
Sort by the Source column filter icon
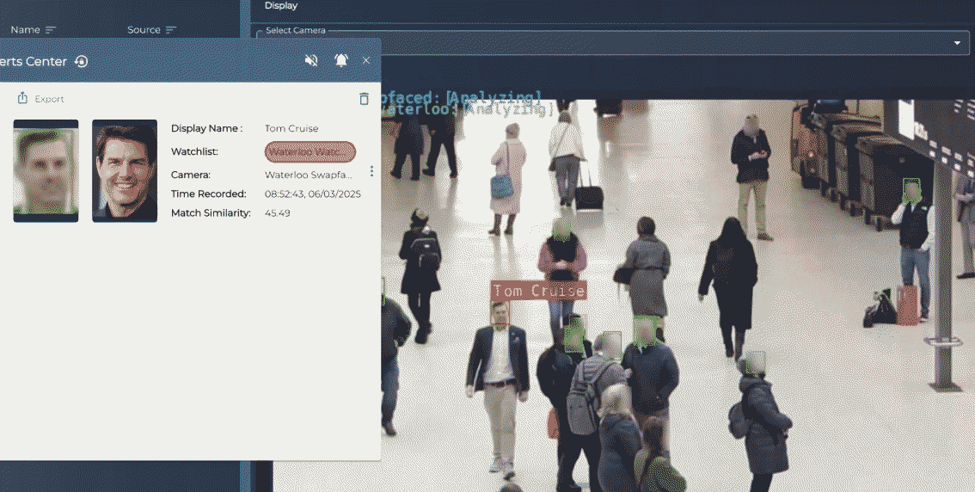point(171,30)
